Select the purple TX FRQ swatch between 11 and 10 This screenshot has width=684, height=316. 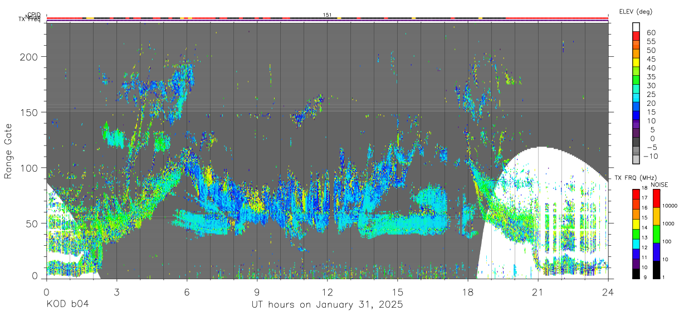pos(636,263)
